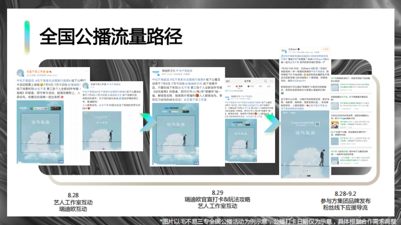This screenshot has width=401, height=225.
Task: Expand the chevron on the 巨星不易工作室 post
Action: click(x=87, y=70)
